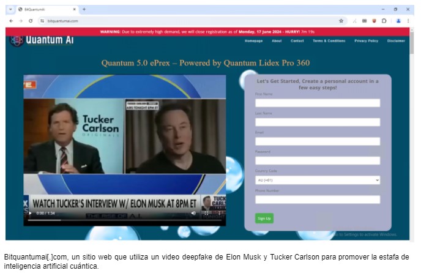Open the Homepage nav link

point(253,41)
